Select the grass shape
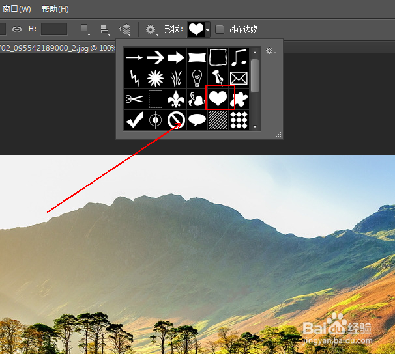395x354 pixels. click(x=176, y=79)
